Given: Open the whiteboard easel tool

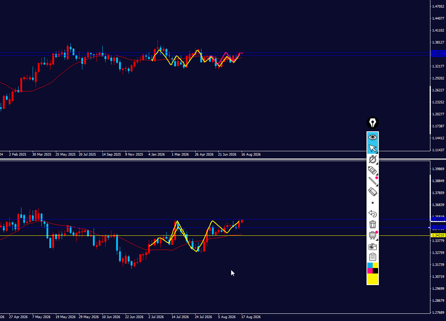Looking at the screenshot, I should [373, 235].
